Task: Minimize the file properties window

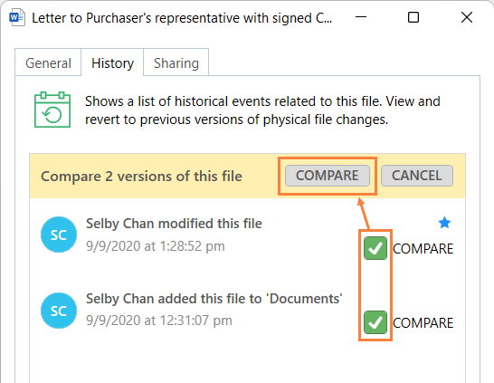Action: (x=361, y=17)
